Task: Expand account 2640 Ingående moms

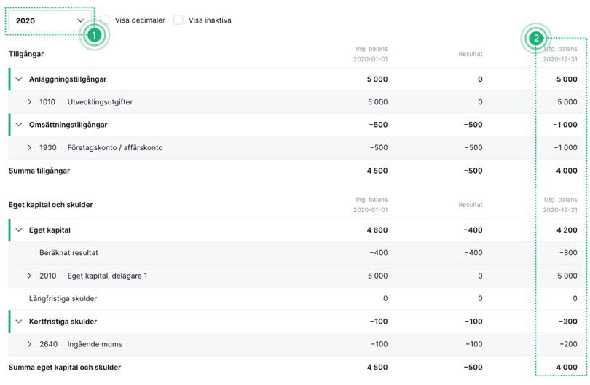Action: point(29,344)
